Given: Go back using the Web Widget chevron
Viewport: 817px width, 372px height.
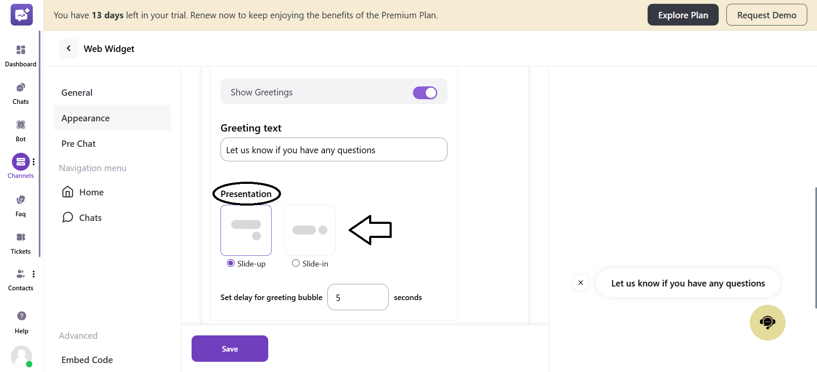Looking at the screenshot, I should (x=69, y=49).
